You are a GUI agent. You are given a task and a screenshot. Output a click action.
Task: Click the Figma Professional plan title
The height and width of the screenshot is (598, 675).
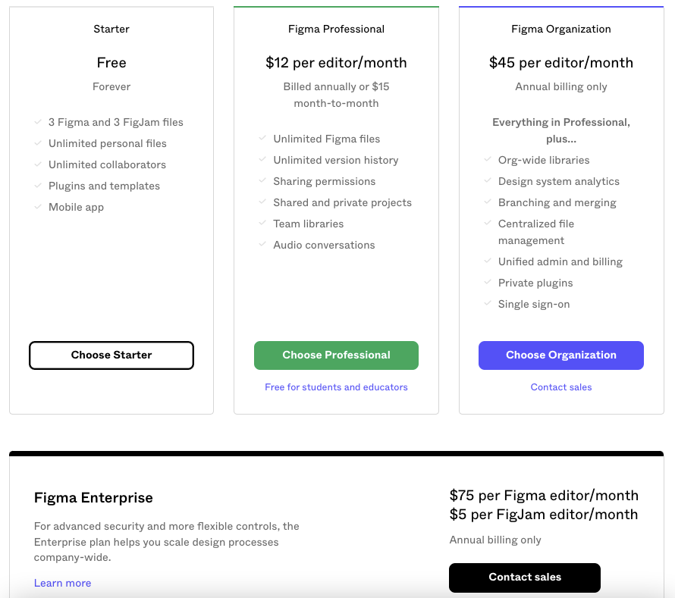pos(336,30)
